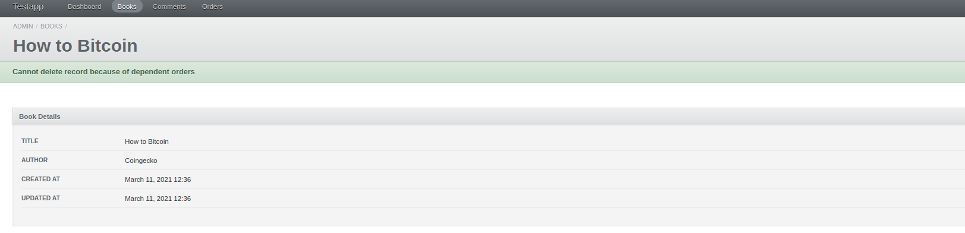Follow the ADMIN breadcrumb link
The width and height of the screenshot is (965, 233).
(23, 26)
